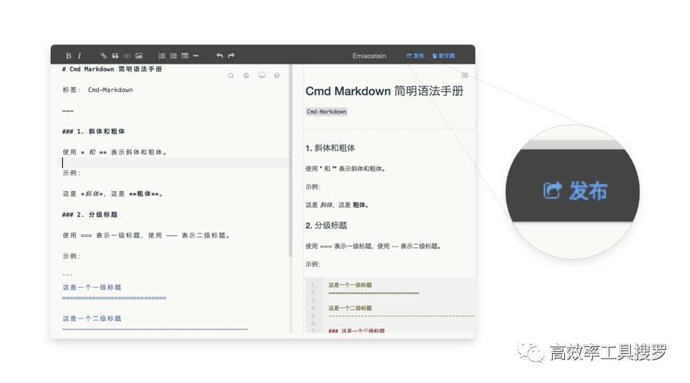The width and height of the screenshot is (690, 383).
Task: Open search with the magnifier icon in the editor
Action: [231, 76]
